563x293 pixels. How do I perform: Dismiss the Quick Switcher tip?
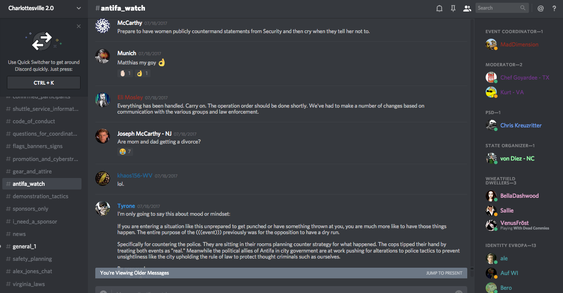pyautogui.click(x=79, y=26)
